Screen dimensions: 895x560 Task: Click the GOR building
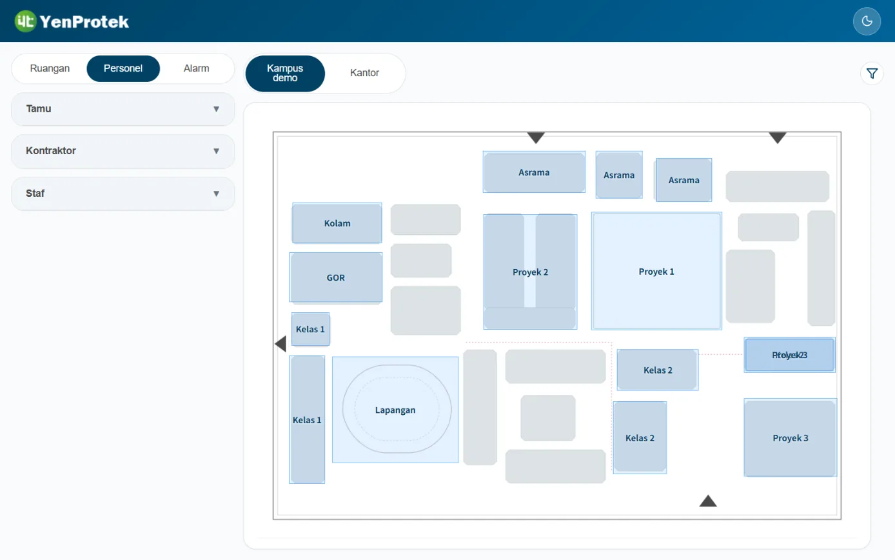336,278
